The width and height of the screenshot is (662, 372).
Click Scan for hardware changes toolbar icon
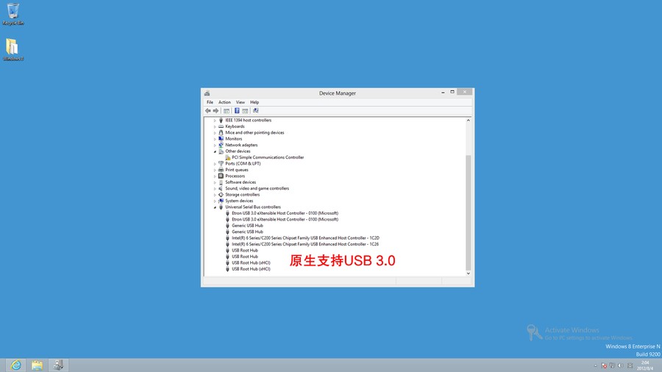pyautogui.click(x=255, y=111)
